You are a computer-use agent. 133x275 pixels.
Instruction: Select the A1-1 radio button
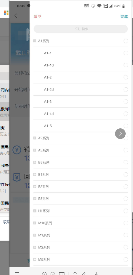point(126,53)
